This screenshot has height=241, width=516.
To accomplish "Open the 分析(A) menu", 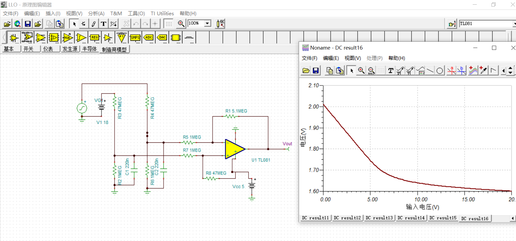I will [x=96, y=13].
